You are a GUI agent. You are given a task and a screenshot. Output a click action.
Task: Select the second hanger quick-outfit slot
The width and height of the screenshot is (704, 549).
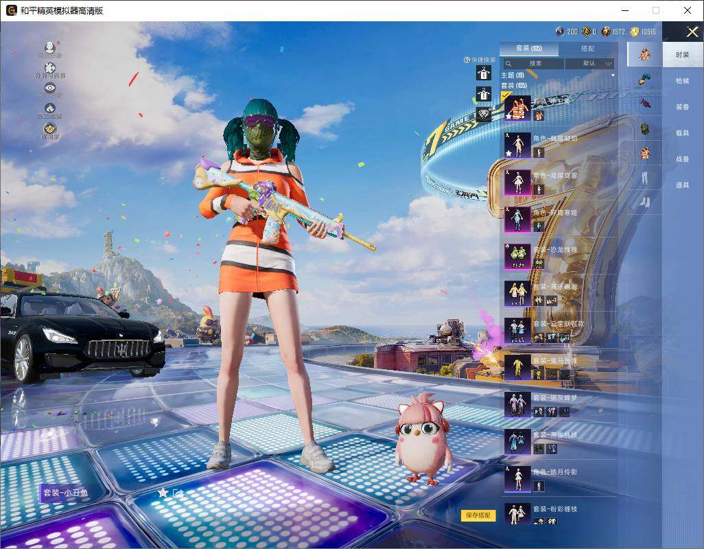pos(484,94)
